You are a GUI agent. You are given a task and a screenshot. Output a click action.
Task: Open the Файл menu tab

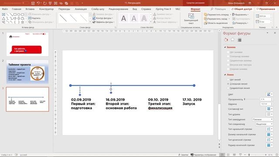point(5,9)
